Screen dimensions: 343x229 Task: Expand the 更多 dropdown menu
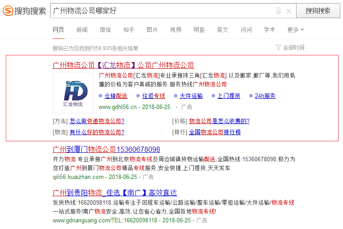(296, 30)
